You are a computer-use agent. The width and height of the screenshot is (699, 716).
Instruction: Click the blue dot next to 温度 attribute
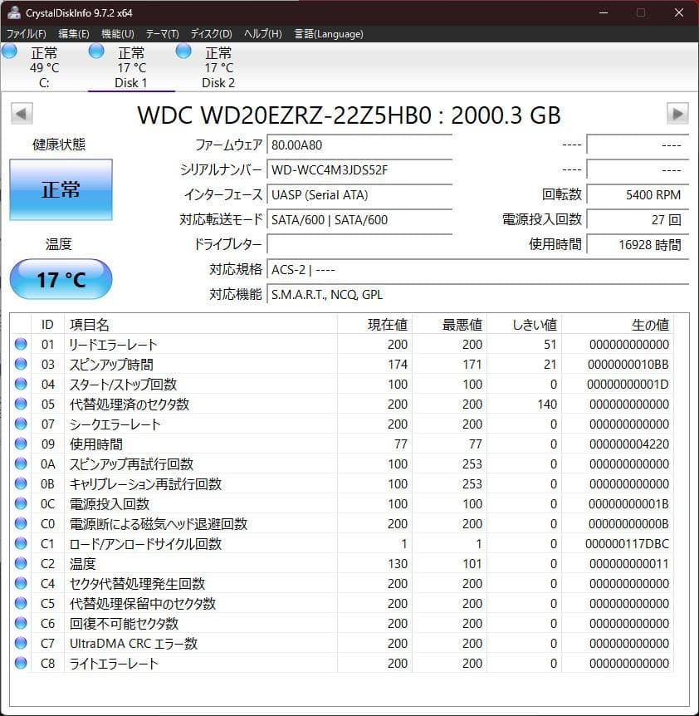pyautogui.click(x=20, y=563)
